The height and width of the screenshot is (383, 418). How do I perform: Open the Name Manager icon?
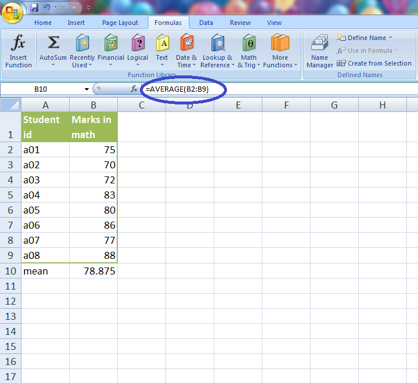point(320,44)
